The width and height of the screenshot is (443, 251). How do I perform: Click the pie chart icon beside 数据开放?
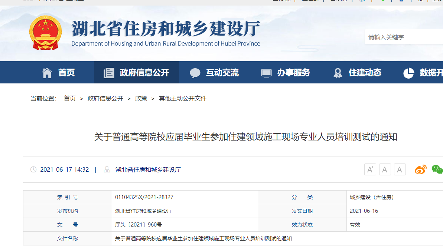(x=408, y=73)
